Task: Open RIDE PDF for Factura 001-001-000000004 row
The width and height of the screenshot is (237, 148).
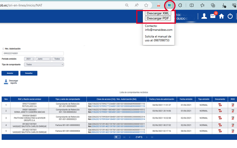Action: pyautogui.click(x=233, y=131)
